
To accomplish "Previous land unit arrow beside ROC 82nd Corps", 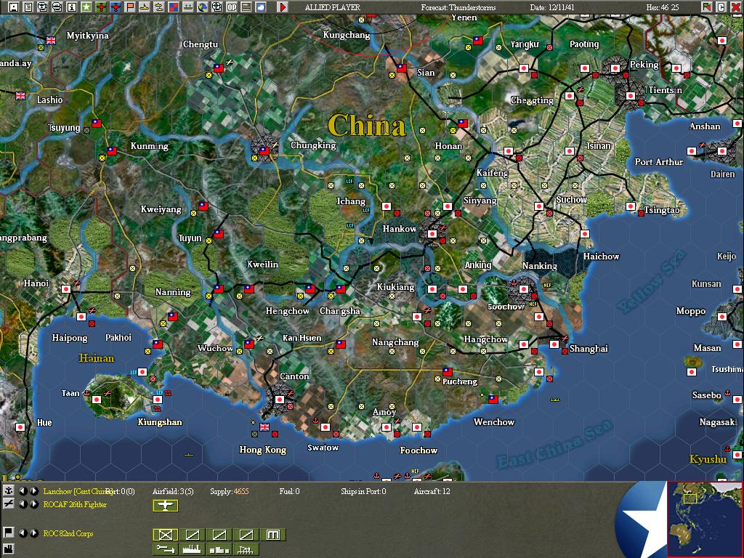I will [x=23, y=533].
